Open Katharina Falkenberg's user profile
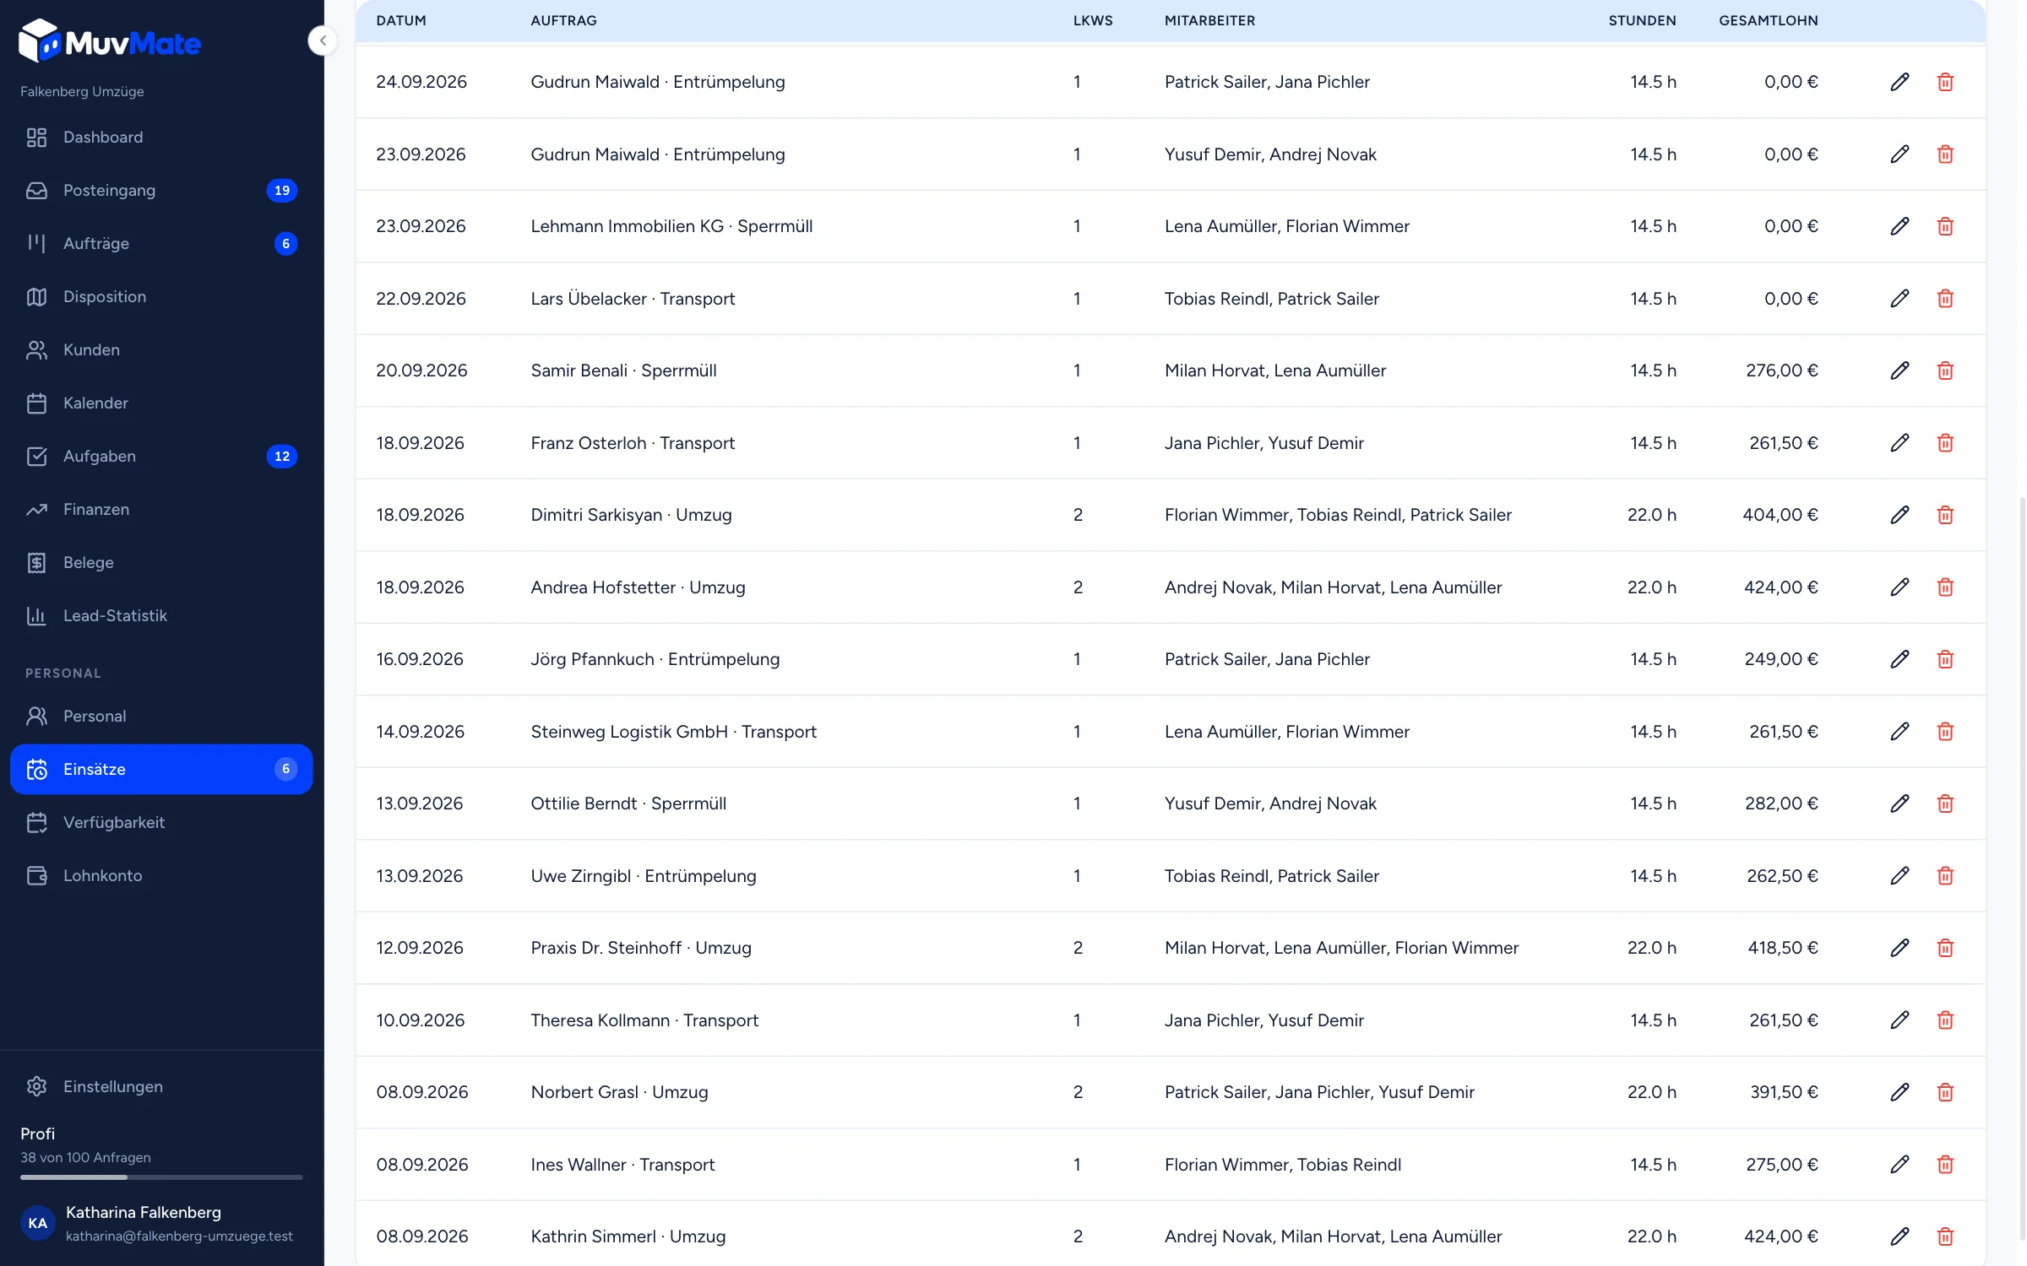Image resolution: width=2027 pixels, height=1266 pixels. pos(161,1223)
